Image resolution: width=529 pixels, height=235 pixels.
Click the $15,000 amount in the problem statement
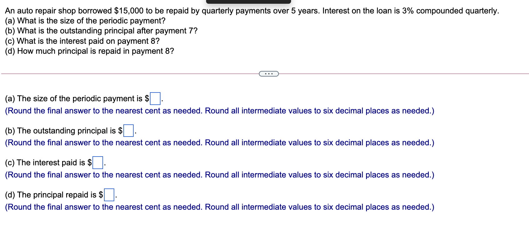click(x=129, y=11)
